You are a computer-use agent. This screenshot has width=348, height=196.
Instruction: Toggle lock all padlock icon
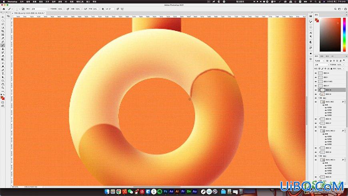pos(331,68)
